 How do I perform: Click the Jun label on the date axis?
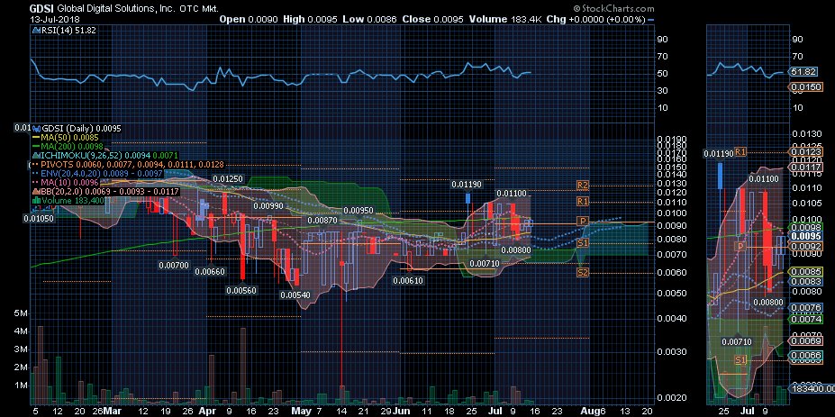[x=401, y=411]
